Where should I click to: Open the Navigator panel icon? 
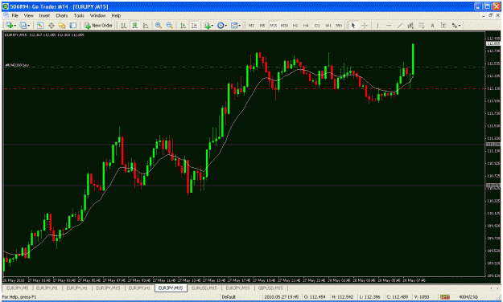[62, 25]
